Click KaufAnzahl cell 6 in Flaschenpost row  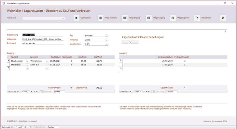point(71,61)
